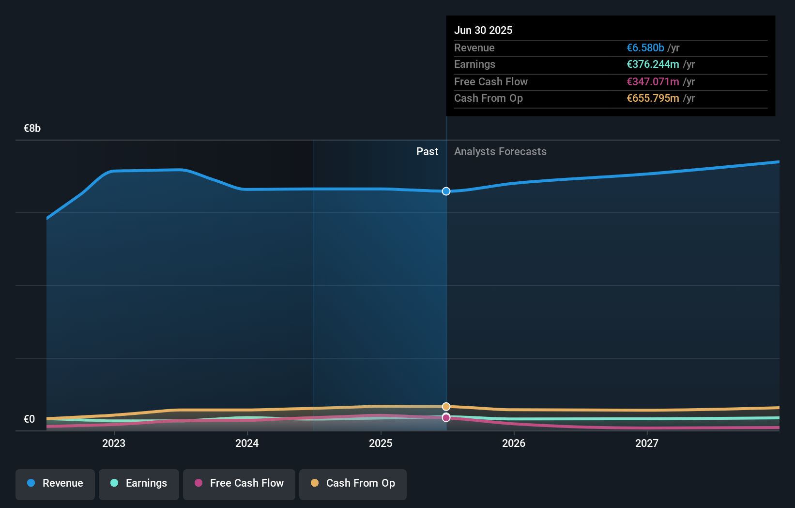The width and height of the screenshot is (795, 508).
Task: Toggle the Earnings series visibility
Action: point(139,483)
